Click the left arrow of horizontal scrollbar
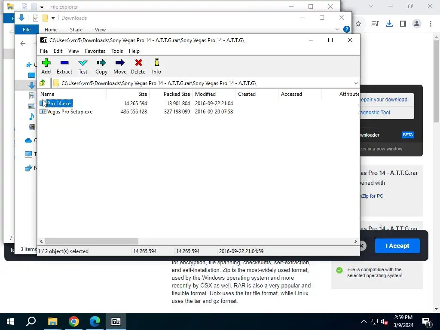The width and height of the screenshot is (440, 330). click(x=42, y=241)
